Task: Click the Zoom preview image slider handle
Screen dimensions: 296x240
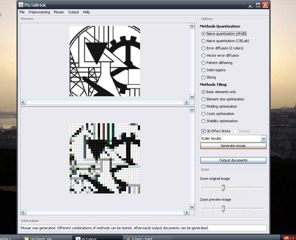Action: click(x=223, y=209)
